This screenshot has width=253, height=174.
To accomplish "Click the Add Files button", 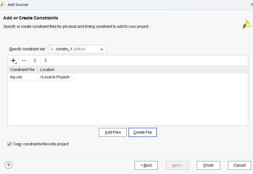I will pos(113,132).
